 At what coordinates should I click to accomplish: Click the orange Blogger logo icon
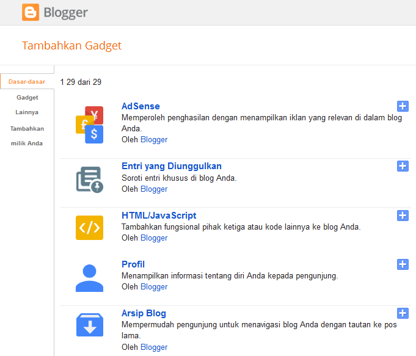pos(31,12)
